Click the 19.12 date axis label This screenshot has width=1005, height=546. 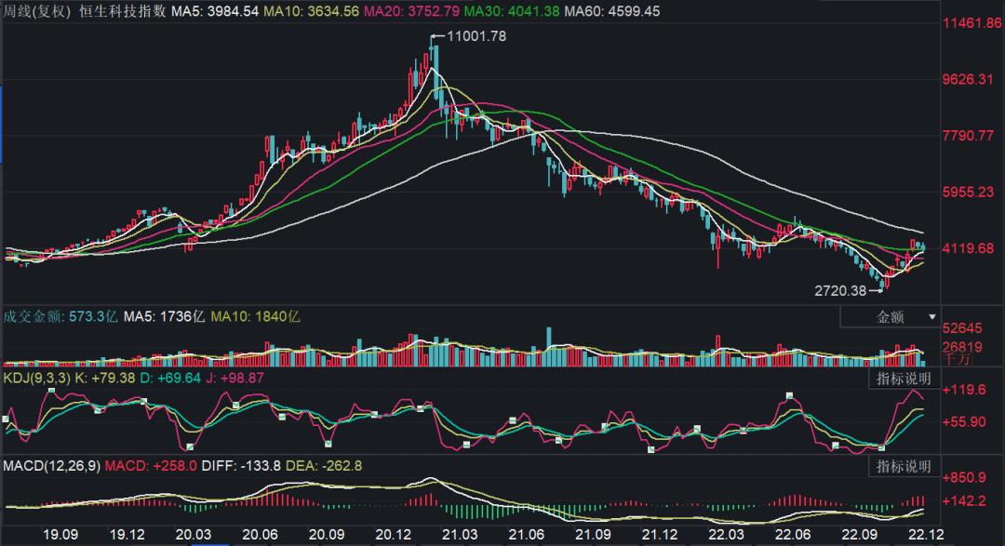[x=127, y=535]
